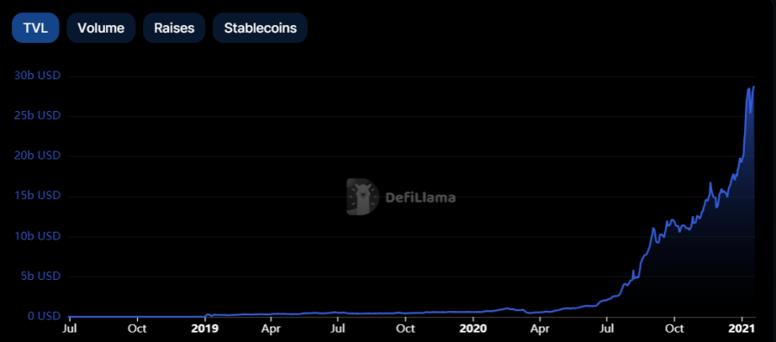Select the 2019 marker on timeline

(205, 328)
